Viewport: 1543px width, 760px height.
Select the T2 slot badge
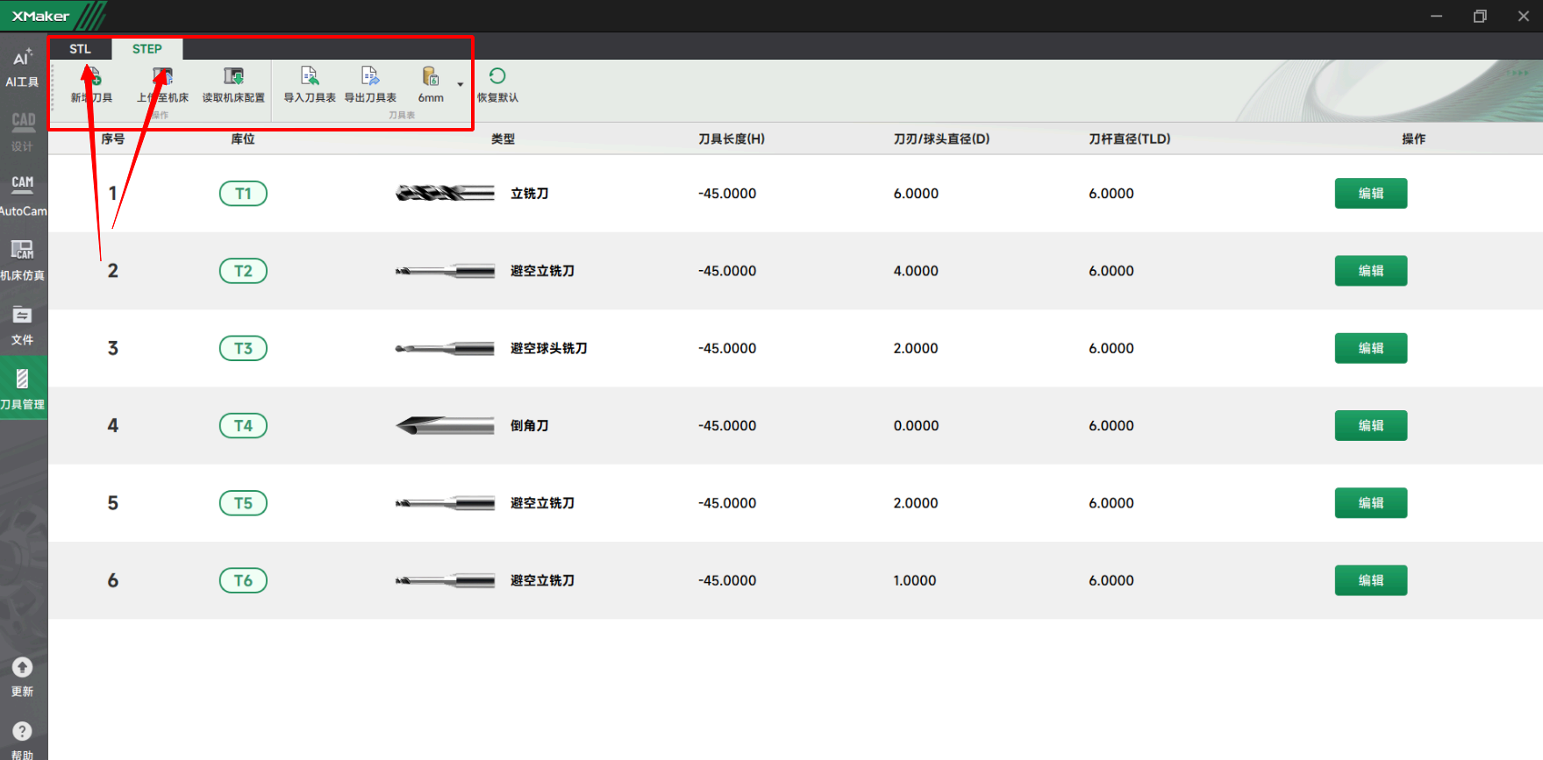coord(243,271)
